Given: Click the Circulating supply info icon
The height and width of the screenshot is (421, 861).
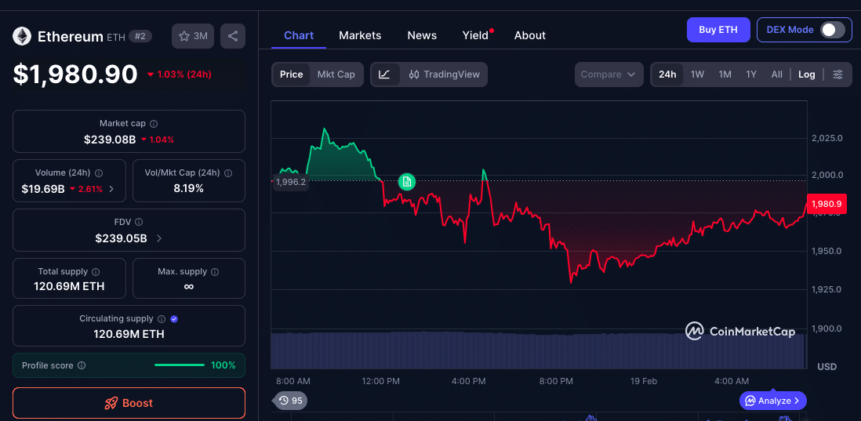Looking at the screenshot, I should pyautogui.click(x=162, y=319).
